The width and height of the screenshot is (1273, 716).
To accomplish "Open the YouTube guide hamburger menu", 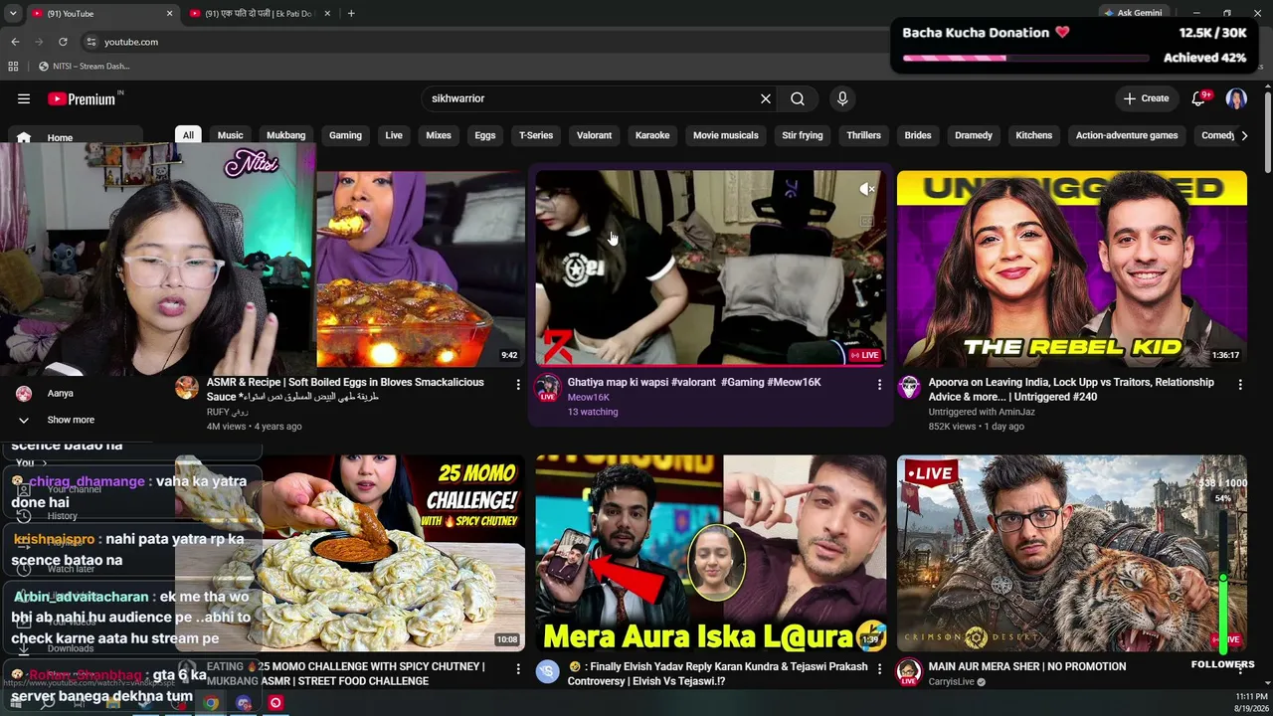I will click(x=24, y=98).
